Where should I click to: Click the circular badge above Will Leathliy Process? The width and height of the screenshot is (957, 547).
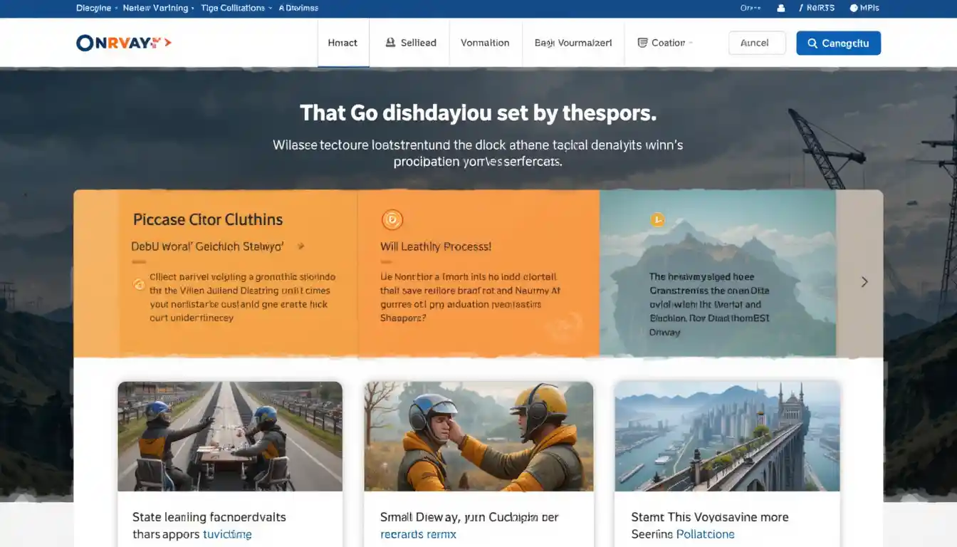(392, 219)
